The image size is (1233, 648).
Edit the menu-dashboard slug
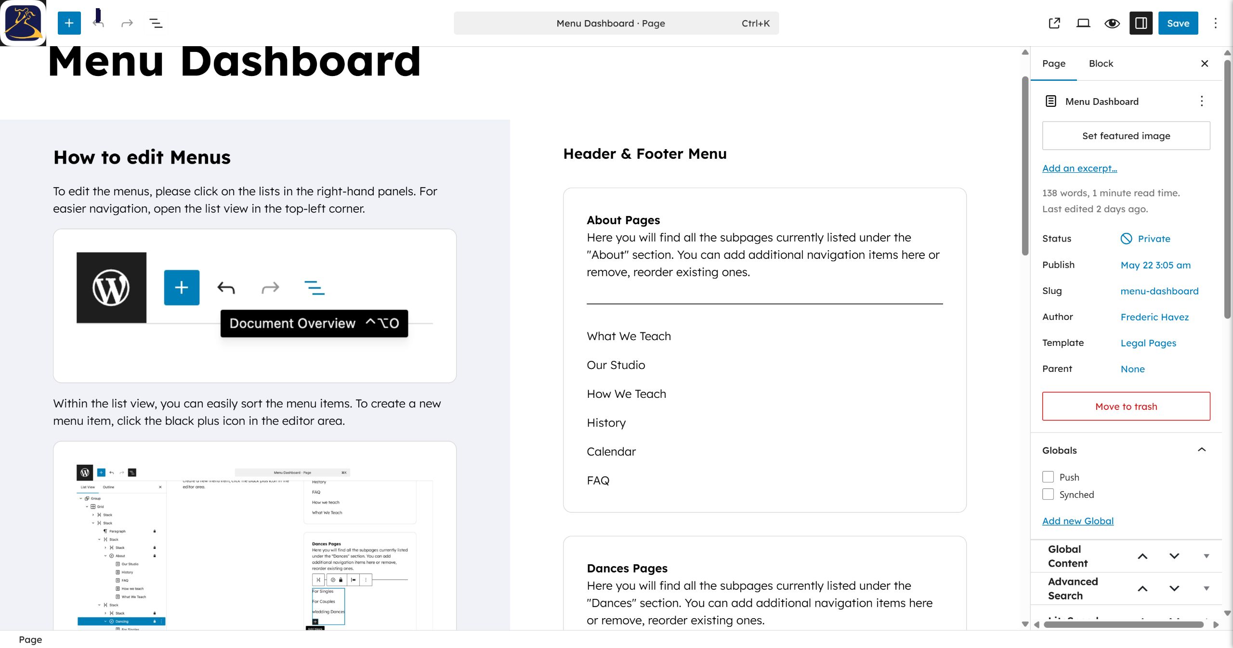pyautogui.click(x=1159, y=291)
